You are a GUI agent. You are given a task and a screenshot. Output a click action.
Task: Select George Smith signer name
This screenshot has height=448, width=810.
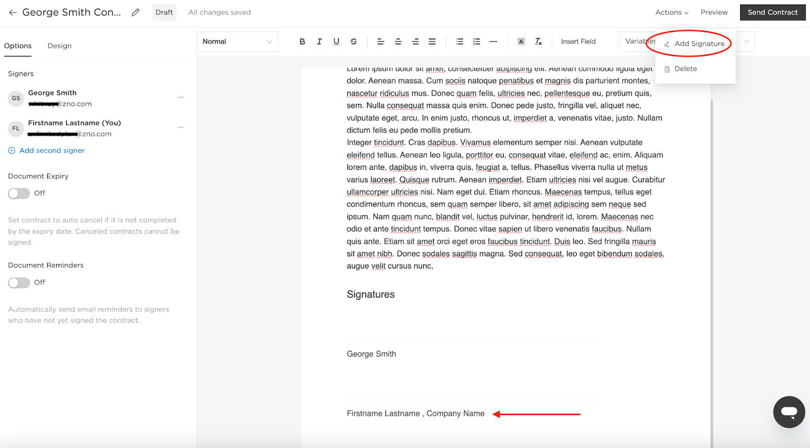[53, 93]
